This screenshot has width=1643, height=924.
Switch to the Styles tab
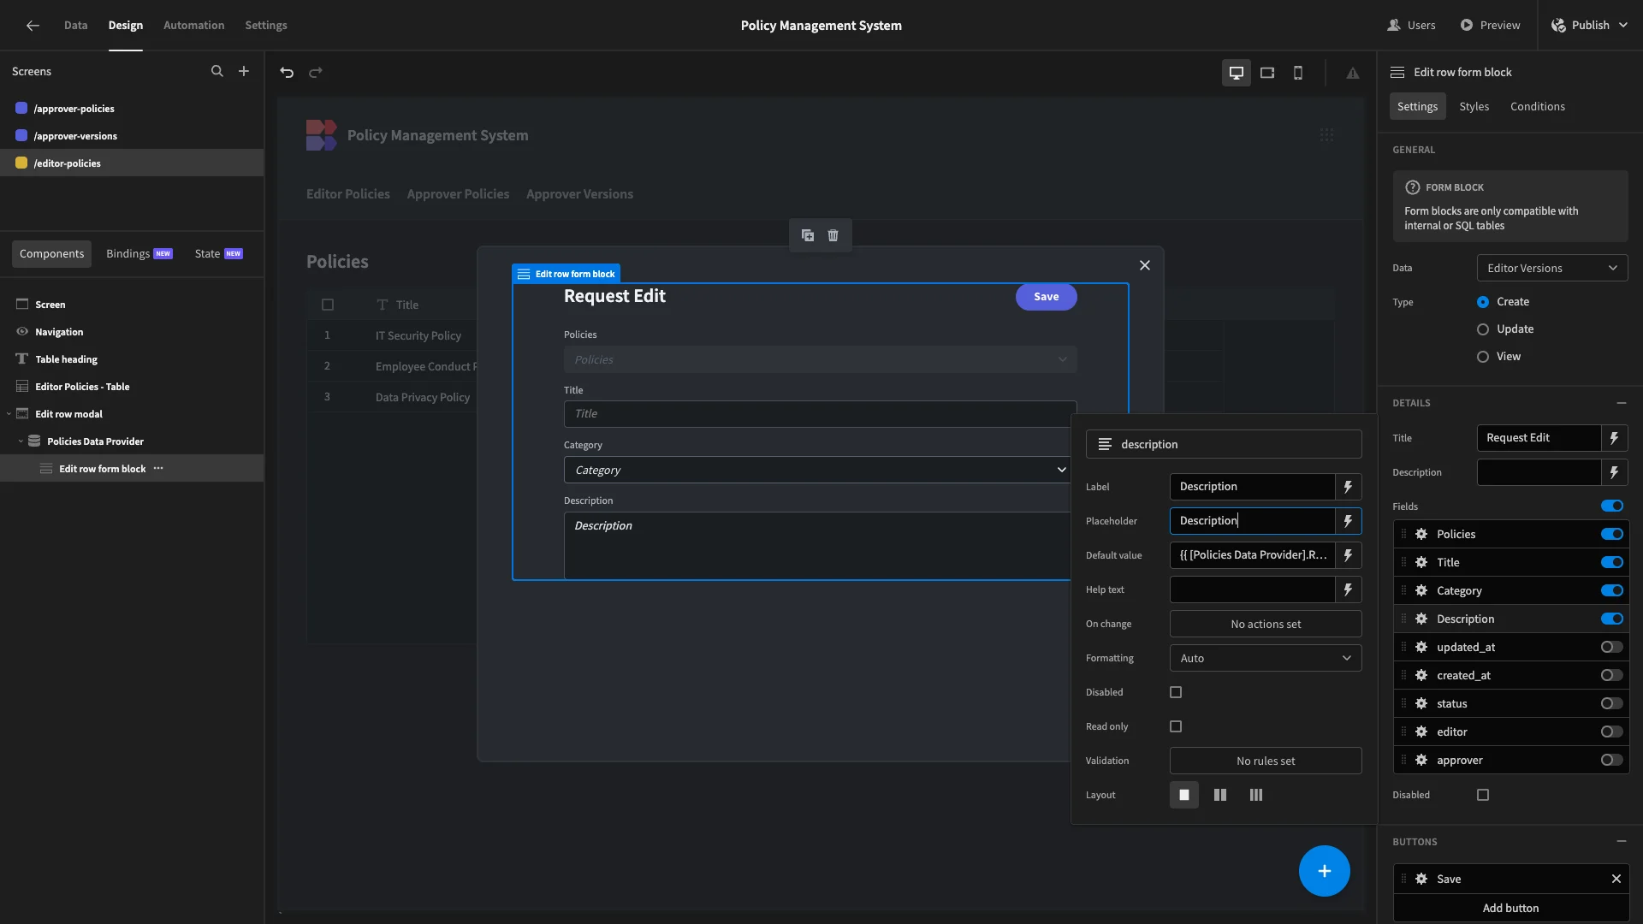[1474, 106]
